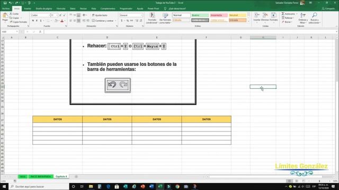The height and width of the screenshot is (190, 339).
Task: Open Rellenar fill menu
Action: pyautogui.click(x=288, y=18)
